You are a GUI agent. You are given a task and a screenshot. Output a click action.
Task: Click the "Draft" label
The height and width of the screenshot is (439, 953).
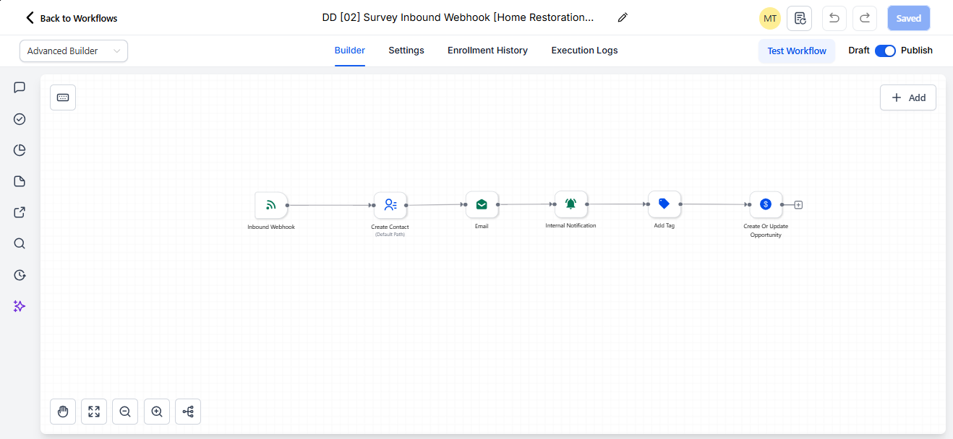pyautogui.click(x=859, y=51)
